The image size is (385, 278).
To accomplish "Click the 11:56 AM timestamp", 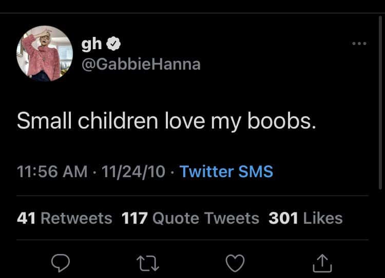I will coord(52,172).
